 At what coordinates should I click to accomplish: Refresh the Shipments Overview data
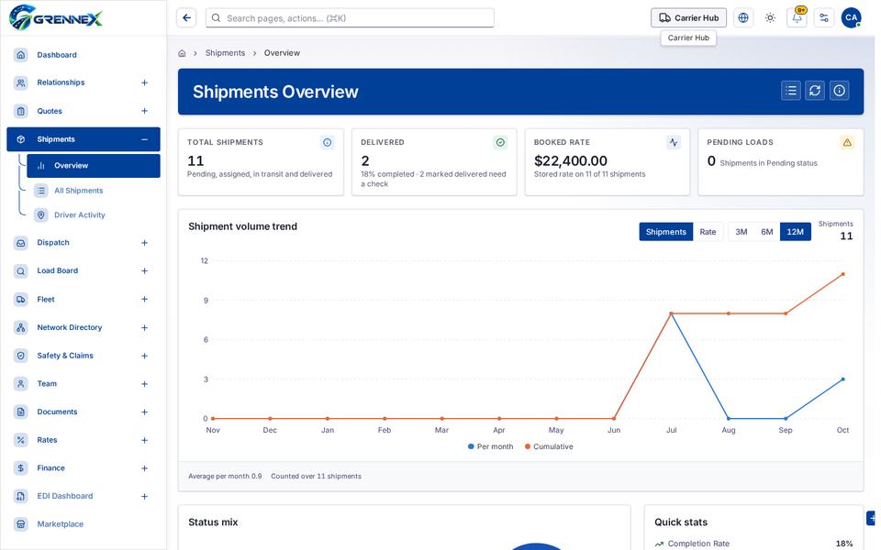click(x=815, y=91)
